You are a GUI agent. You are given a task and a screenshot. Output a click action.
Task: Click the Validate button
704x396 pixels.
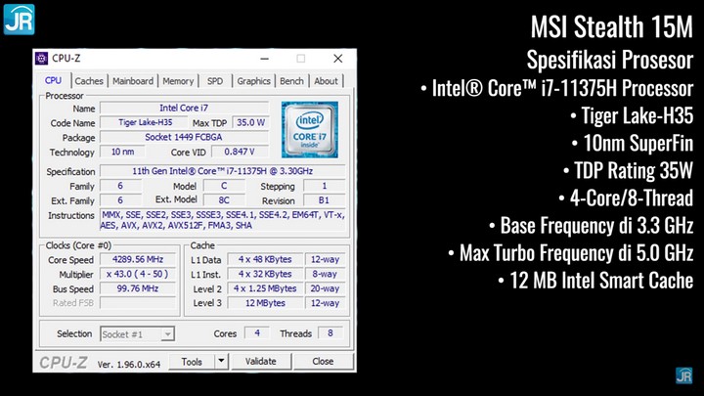pyautogui.click(x=261, y=361)
